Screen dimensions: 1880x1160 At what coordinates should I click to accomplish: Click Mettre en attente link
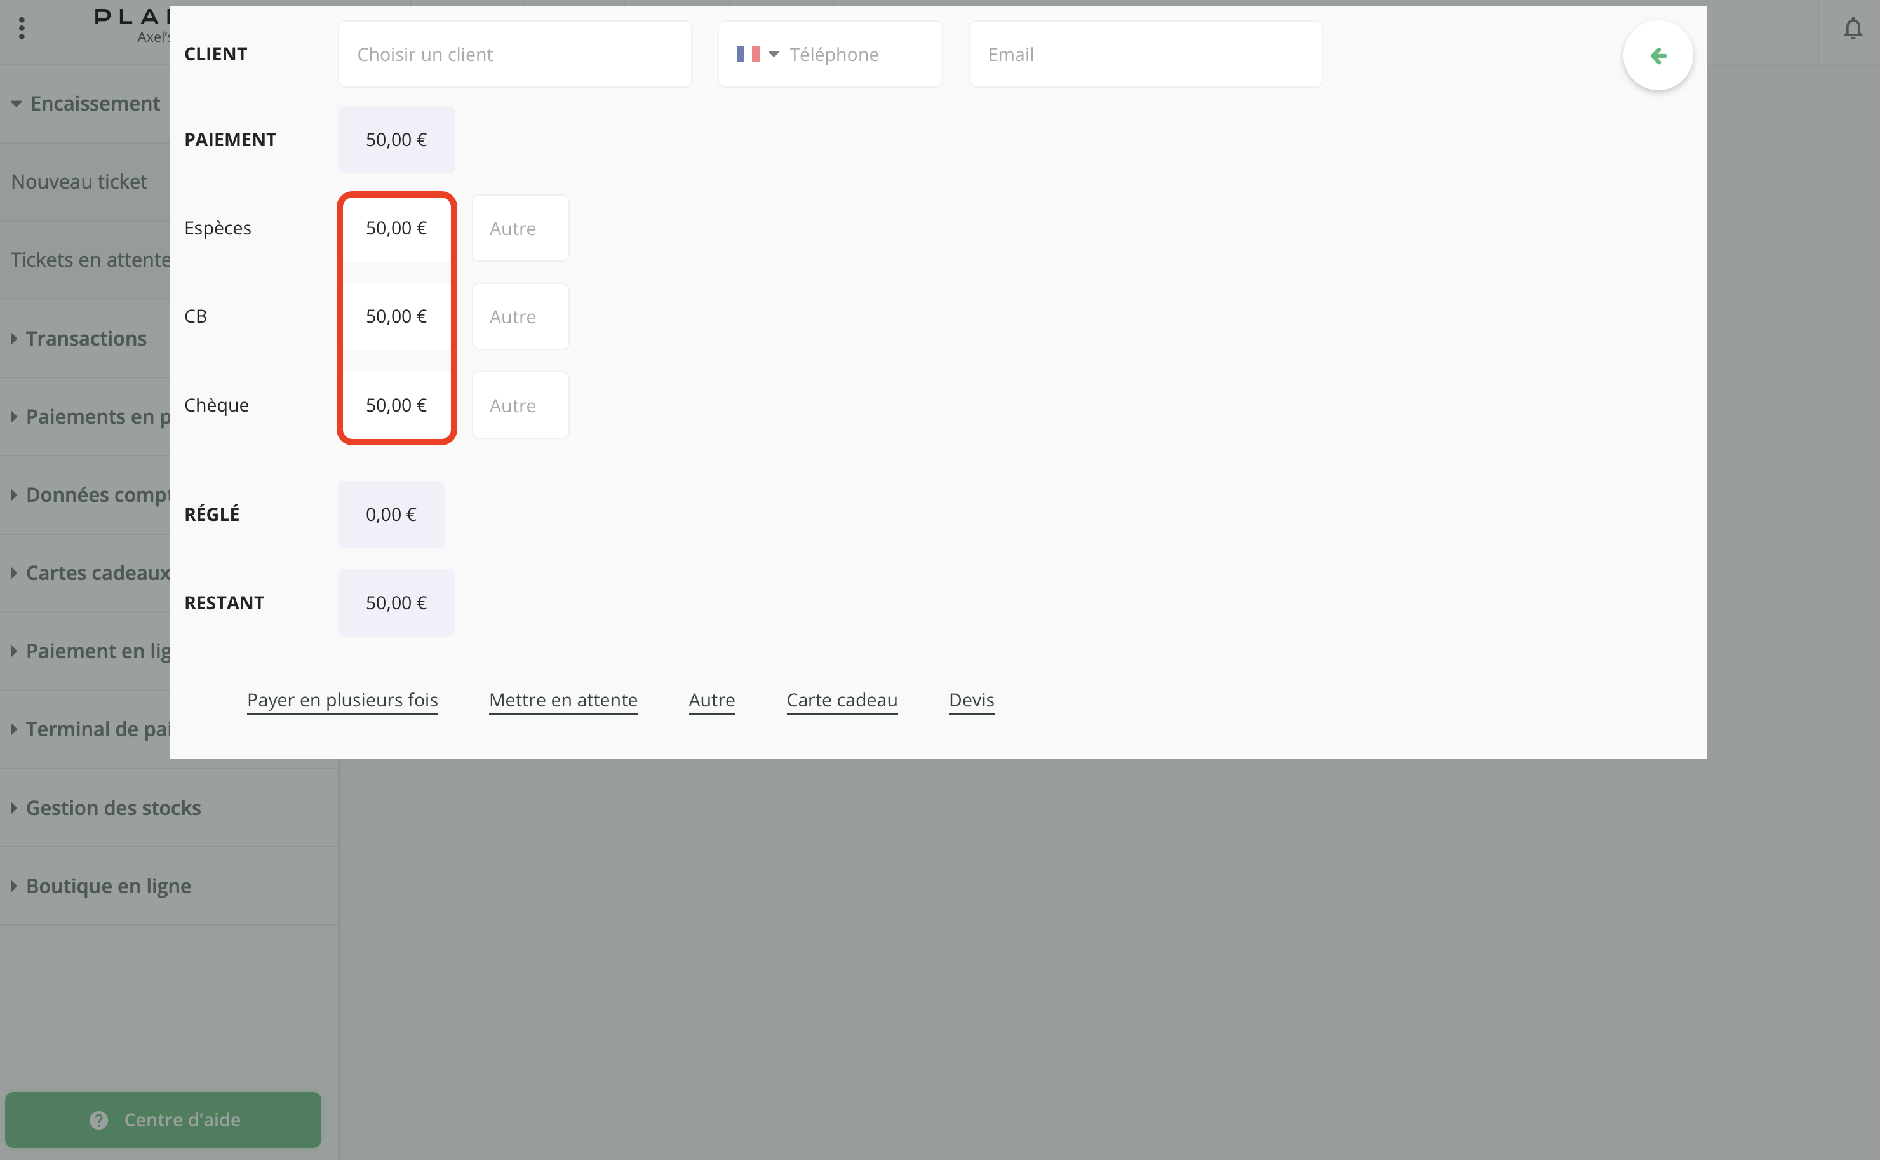coord(563,699)
